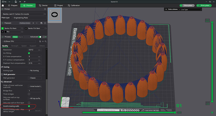Toggle the Arc fitting checkbox

[x=29, y=53]
